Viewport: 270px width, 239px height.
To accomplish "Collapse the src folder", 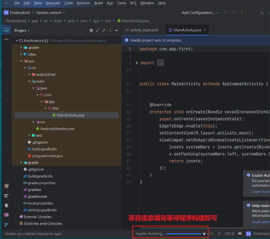I will 25,68.
